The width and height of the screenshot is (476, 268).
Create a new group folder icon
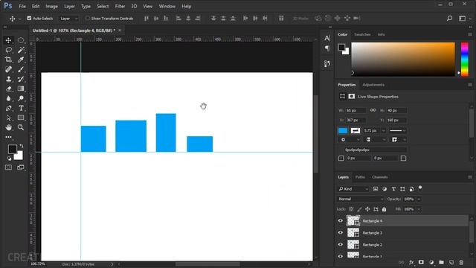coord(441,262)
